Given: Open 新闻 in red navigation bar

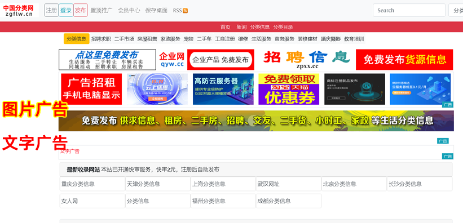Looking at the screenshot, I should pyautogui.click(x=241, y=27).
